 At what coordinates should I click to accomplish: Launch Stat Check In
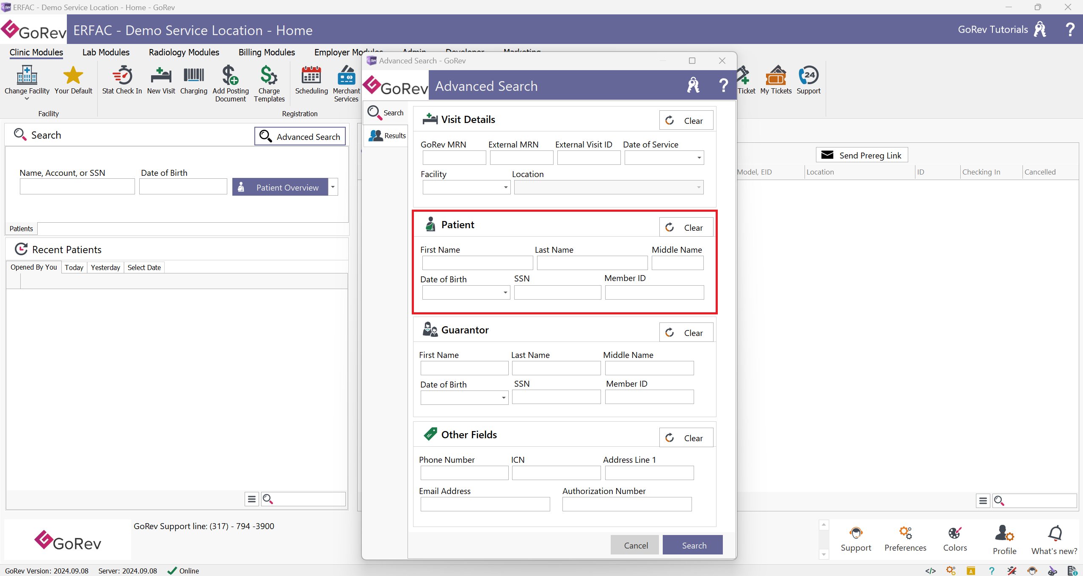click(122, 80)
